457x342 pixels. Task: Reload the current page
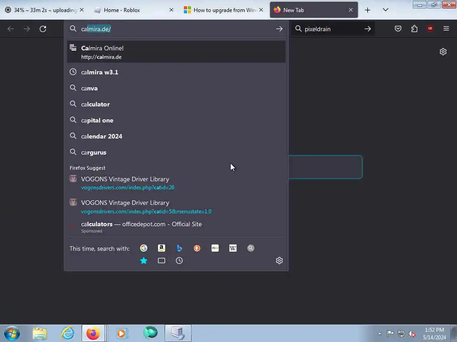coord(43,29)
